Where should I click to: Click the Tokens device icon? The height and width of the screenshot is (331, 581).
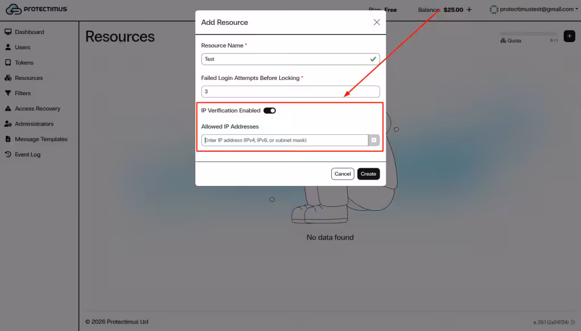click(x=8, y=62)
